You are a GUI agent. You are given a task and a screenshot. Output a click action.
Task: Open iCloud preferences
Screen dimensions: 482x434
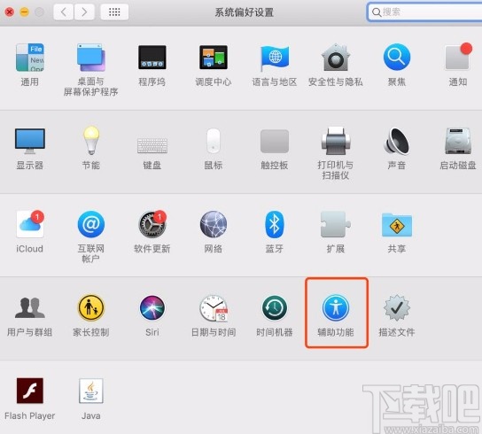[x=30, y=224]
